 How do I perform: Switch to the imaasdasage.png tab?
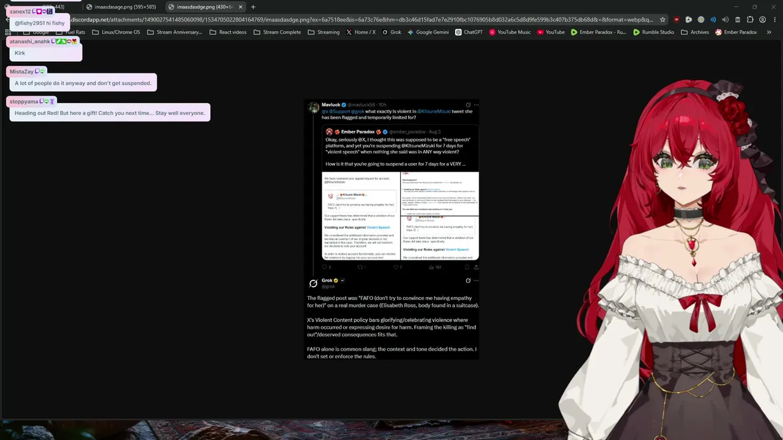(121, 7)
